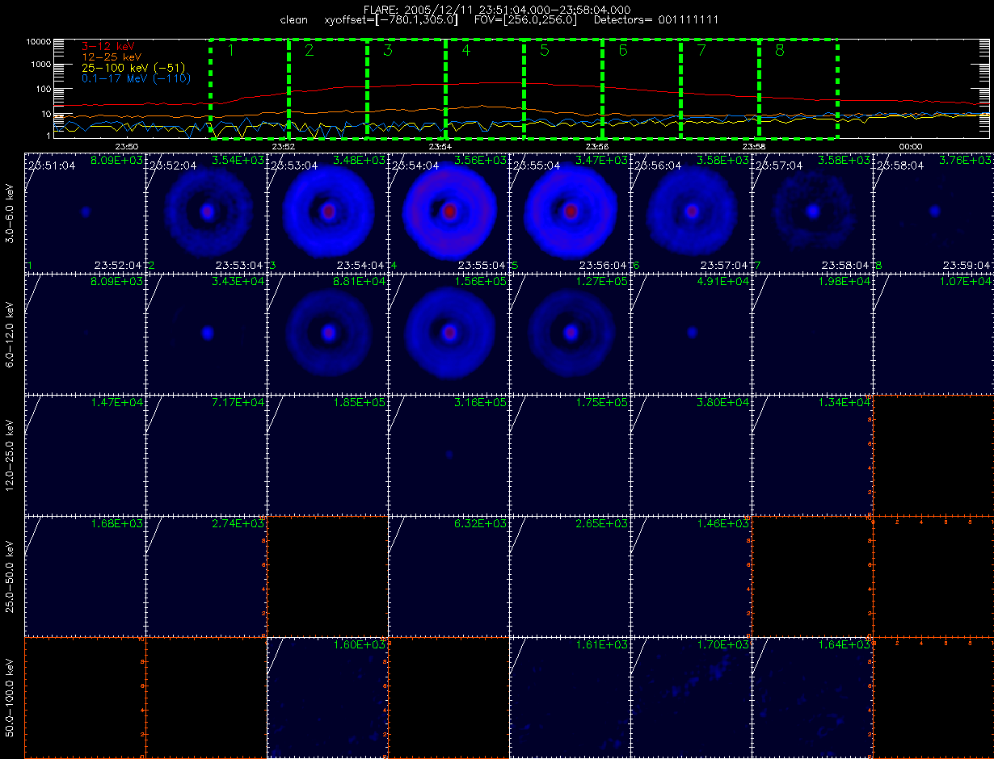Click the 25.0-50.0 keV row label

pyautogui.click(x=11, y=575)
